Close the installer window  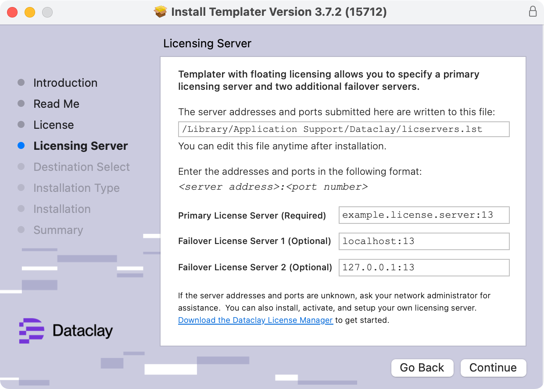(x=12, y=12)
